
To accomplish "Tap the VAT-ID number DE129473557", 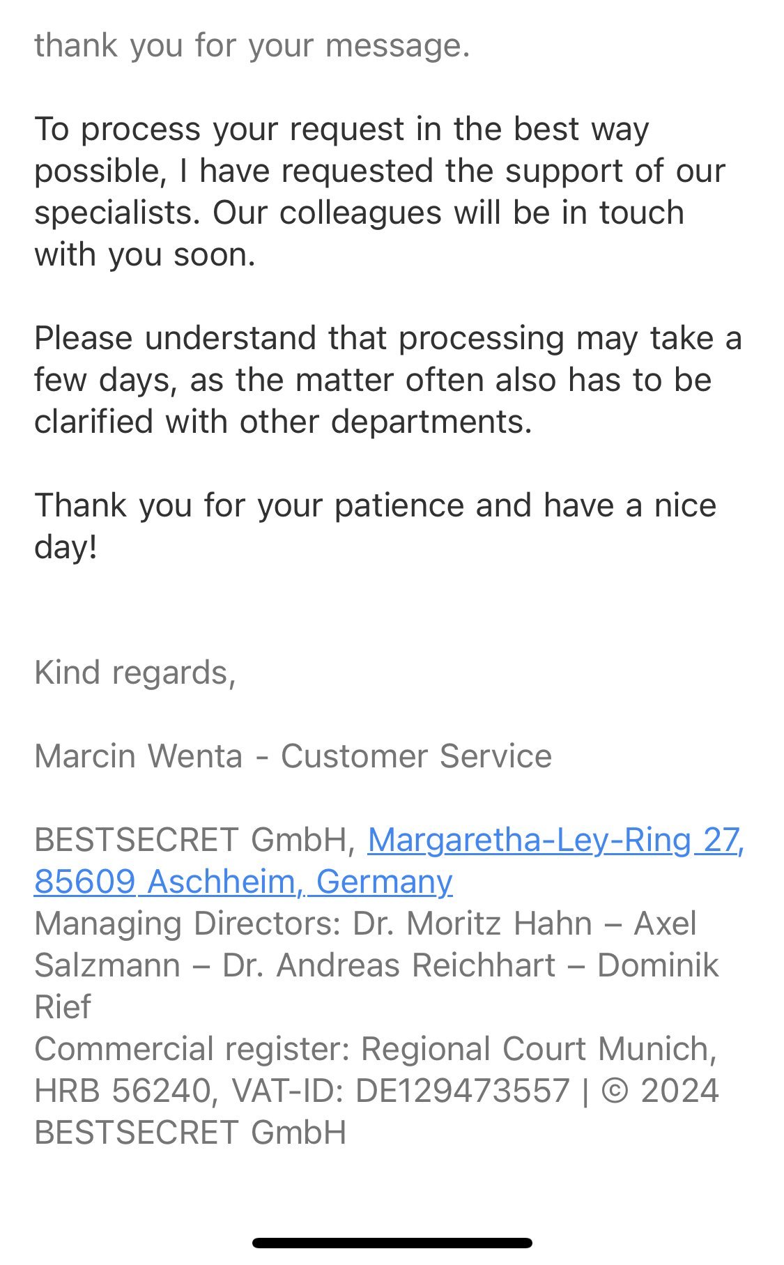I will tap(462, 1091).
